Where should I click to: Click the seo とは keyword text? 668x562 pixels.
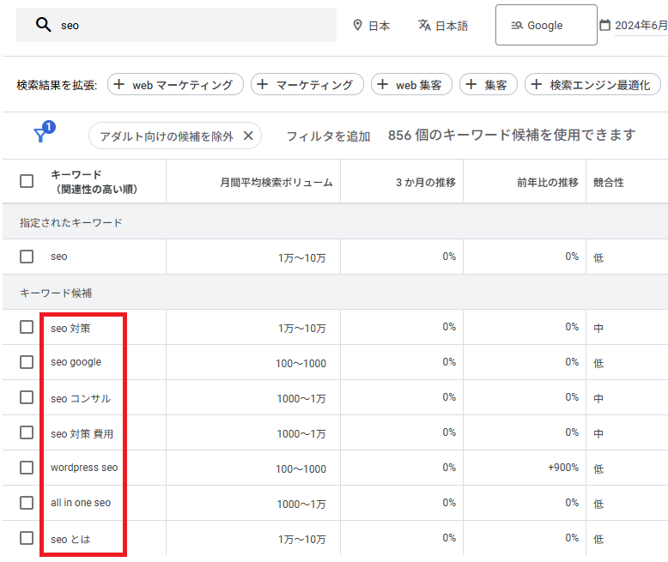coord(70,540)
